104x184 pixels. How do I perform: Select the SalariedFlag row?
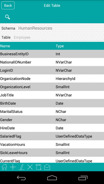pyautogui.click(x=52, y=136)
